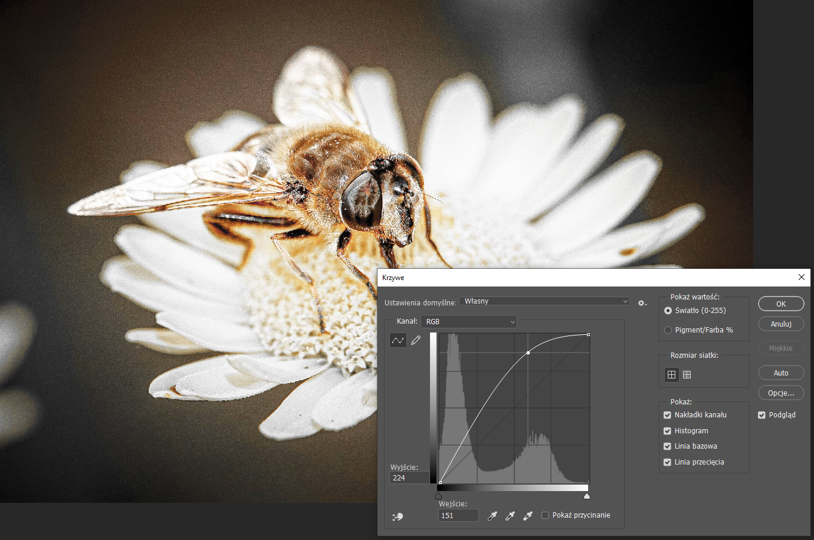
Task: Close the Krzywe dialog
Action: (x=801, y=277)
